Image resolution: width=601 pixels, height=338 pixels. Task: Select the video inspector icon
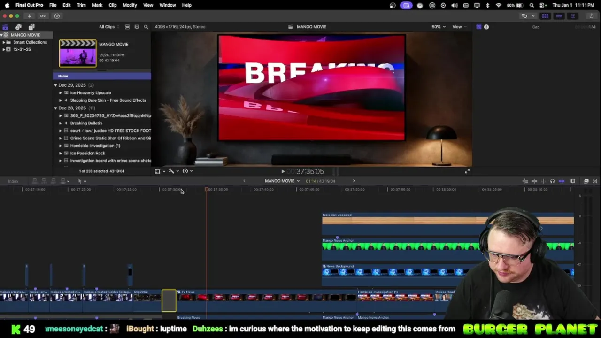pyautogui.click(x=479, y=27)
